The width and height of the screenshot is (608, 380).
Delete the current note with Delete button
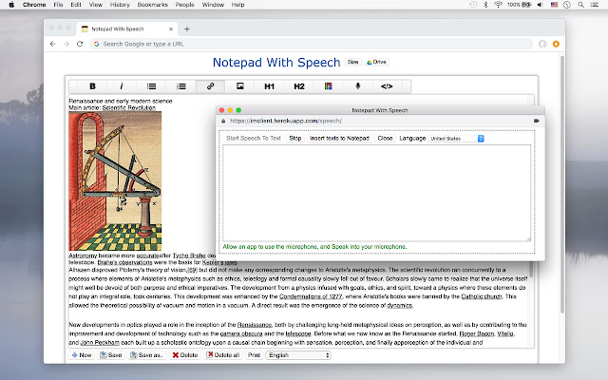(x=185, y=354)
